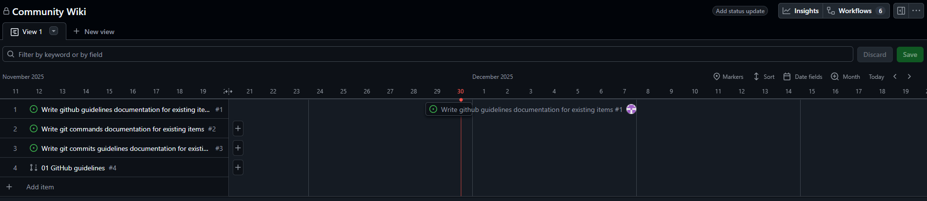Viewport: 927px width, 201px height.
Task: Jump to Today on the roadmap
Action: [x=876, y=76]
